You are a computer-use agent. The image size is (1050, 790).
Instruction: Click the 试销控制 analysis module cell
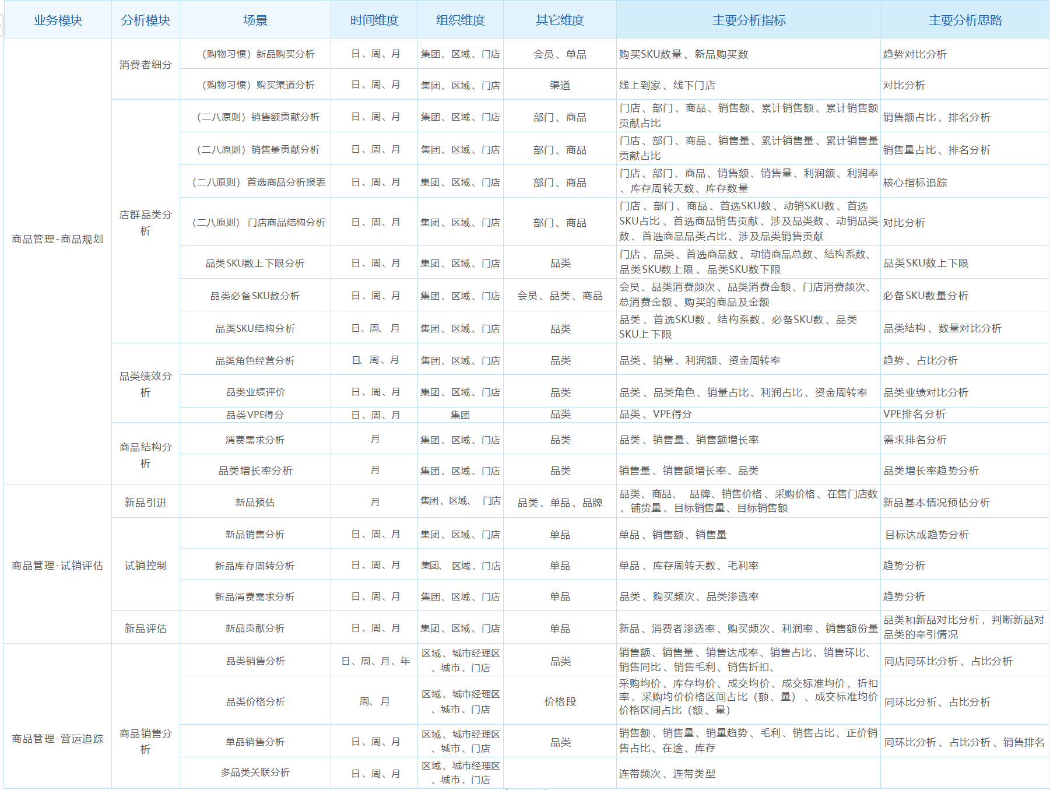tap(145, 566)
